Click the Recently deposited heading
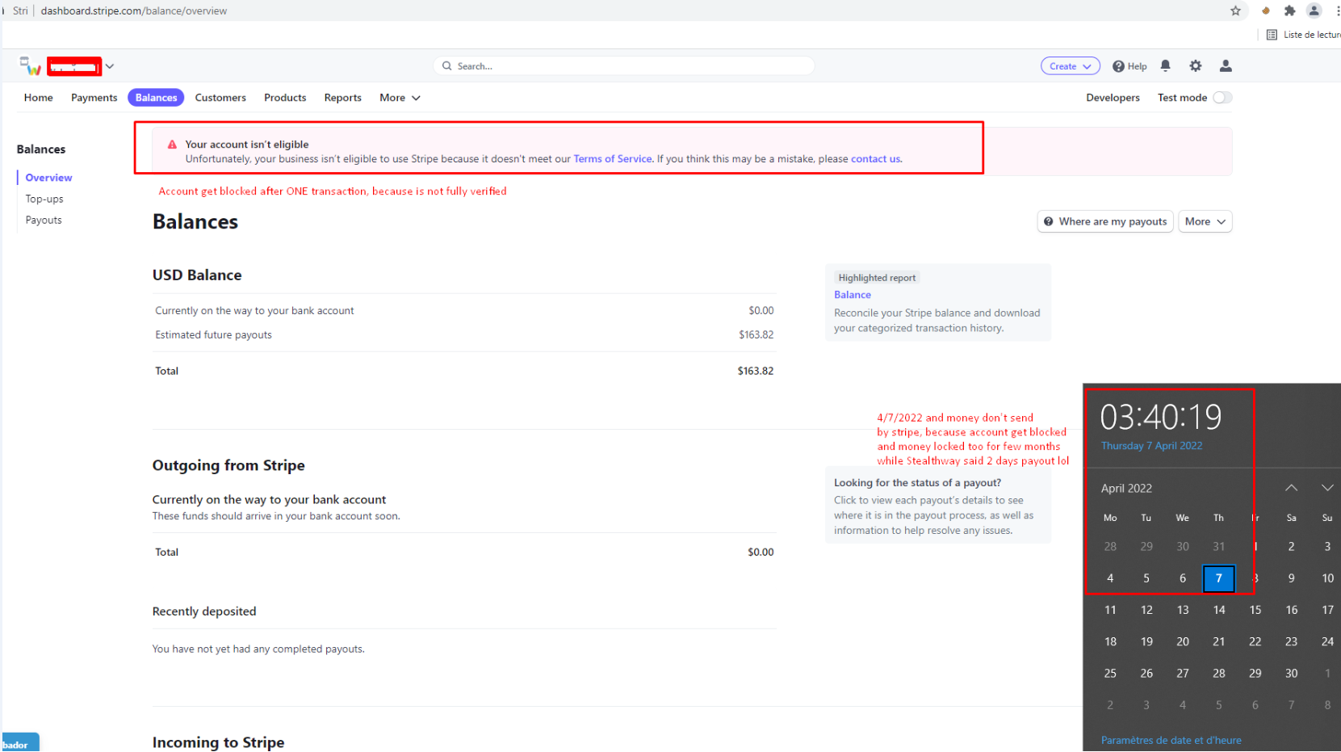Image resolution: width=1341 pixels, height=752 pixels. click(x=204, y=611)
